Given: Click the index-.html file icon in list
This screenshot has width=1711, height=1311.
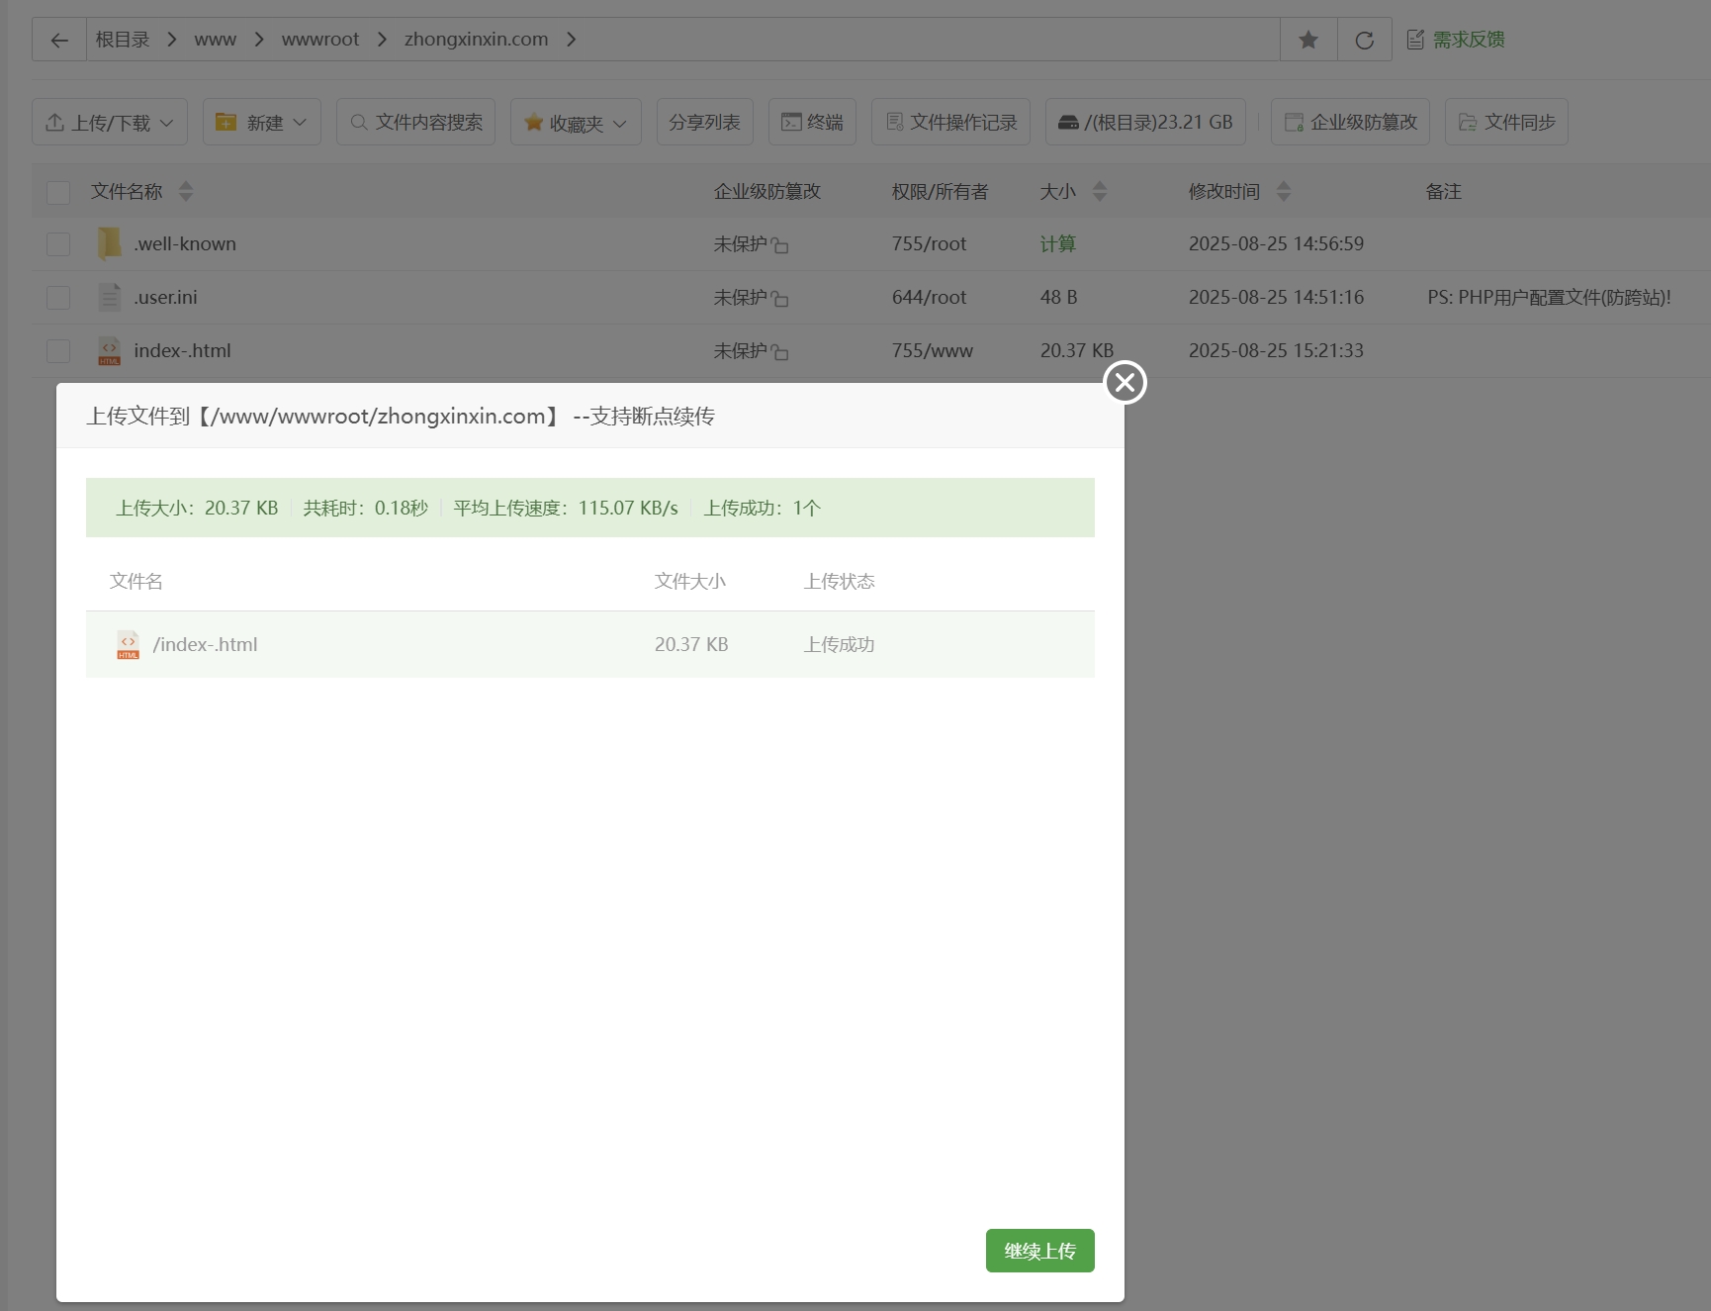Looking at the screenshot, I should point(110,350).
